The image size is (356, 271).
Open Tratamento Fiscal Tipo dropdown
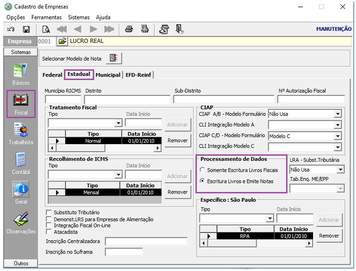pyautogui.click(x=118, y=123)
